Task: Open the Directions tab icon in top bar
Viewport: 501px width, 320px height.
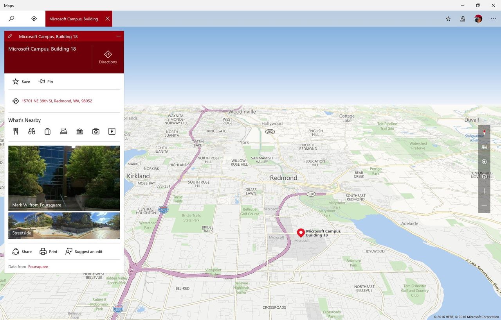Action: [34, 18]
